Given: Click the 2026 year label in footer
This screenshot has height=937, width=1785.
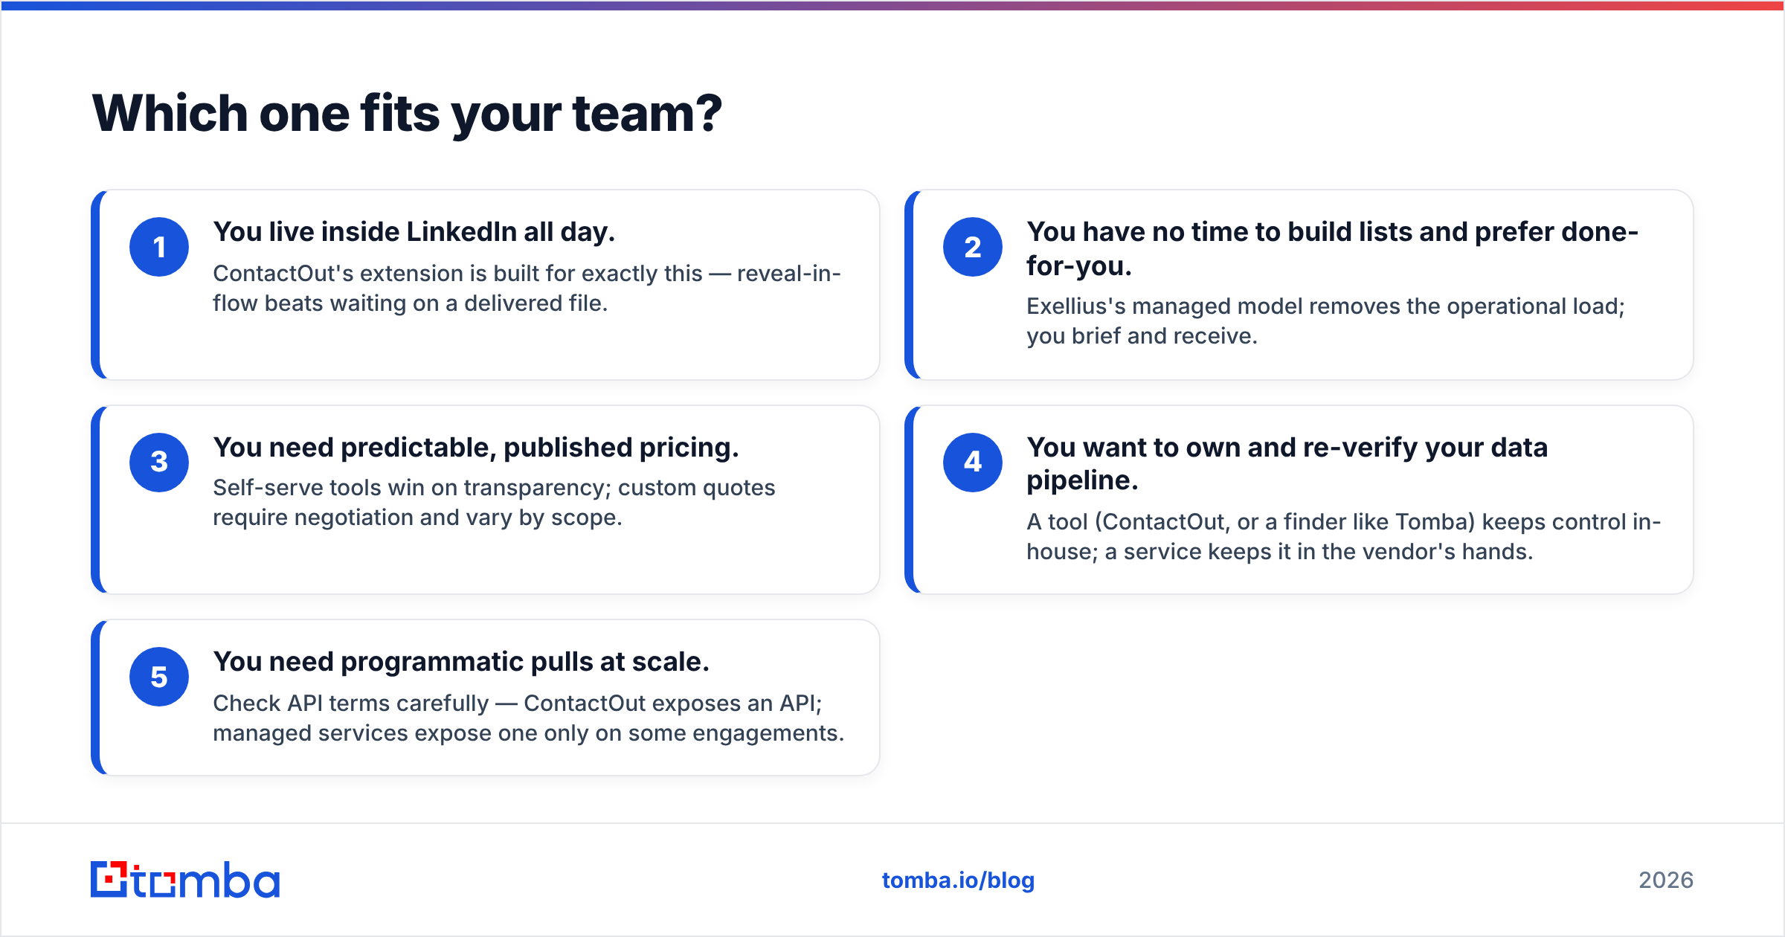Looking at the screenshot, I should (x=1666, y=880).
